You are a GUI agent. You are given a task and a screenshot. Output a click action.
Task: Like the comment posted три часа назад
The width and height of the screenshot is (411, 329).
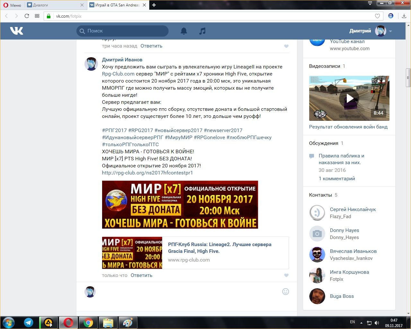tap(286, 46)
